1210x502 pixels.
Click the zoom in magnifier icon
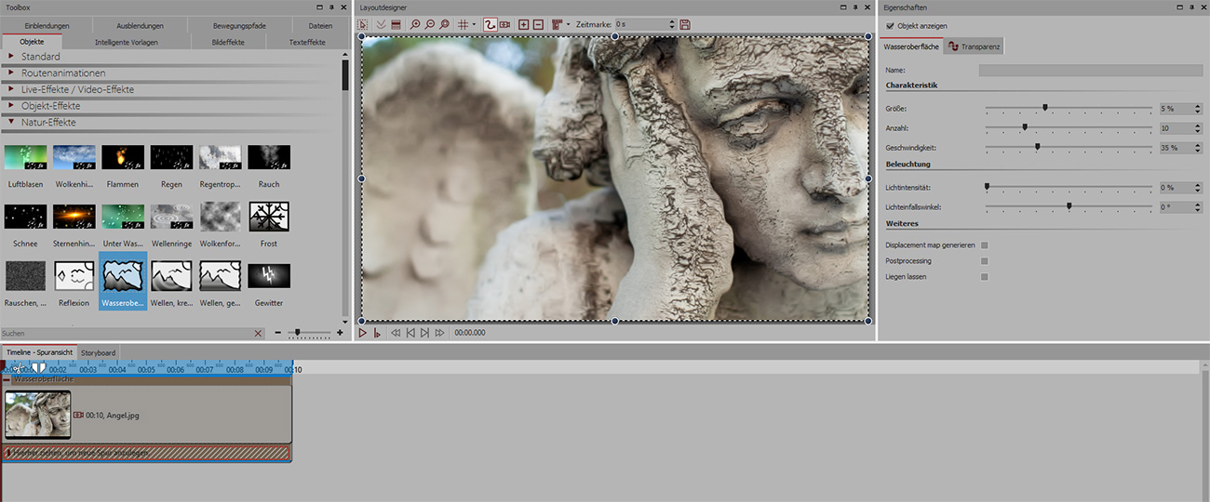pyautogui.click(x=414, y=24)
